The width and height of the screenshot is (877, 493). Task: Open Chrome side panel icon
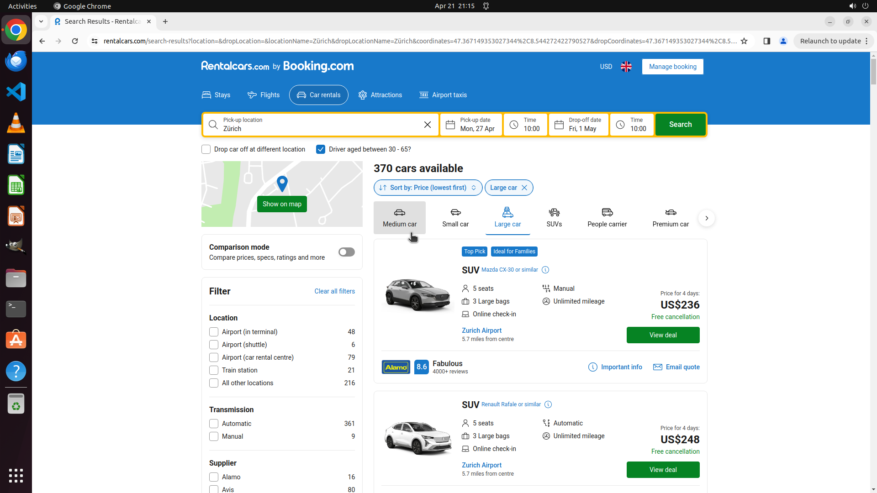pos(767,41)
